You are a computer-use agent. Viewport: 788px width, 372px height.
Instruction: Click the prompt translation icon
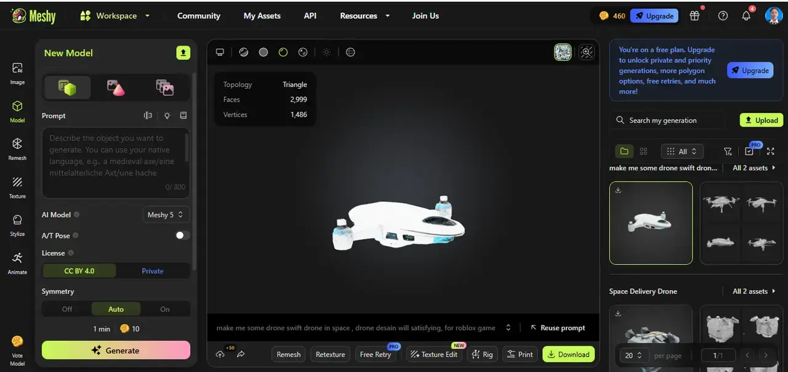pos(148,116)
